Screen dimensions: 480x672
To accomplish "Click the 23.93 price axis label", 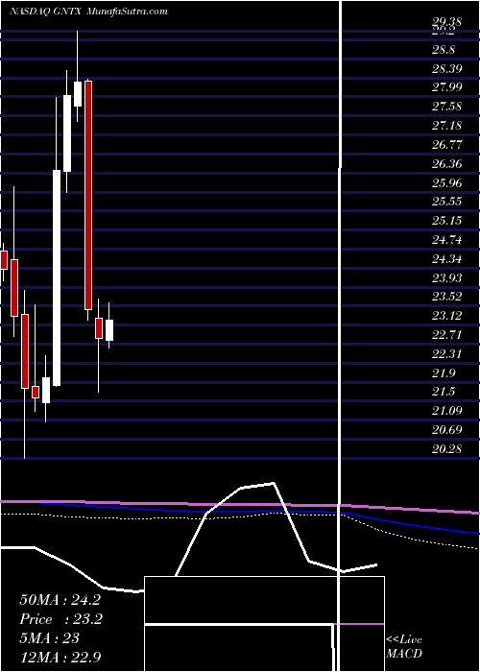I will (x=447, y=278).
